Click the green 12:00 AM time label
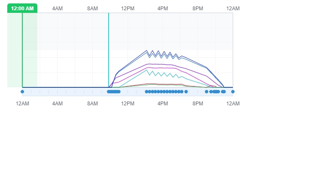 [x=22, y=9]
